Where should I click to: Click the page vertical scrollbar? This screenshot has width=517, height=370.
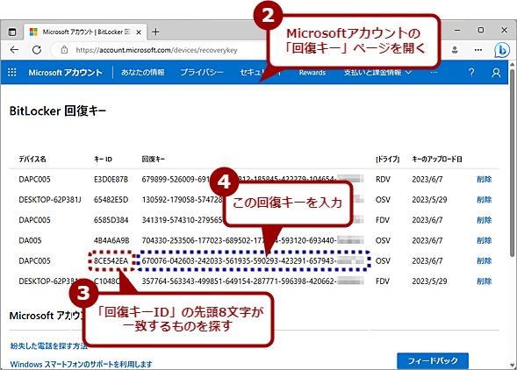pyautogui.click(x=512, y=162)
